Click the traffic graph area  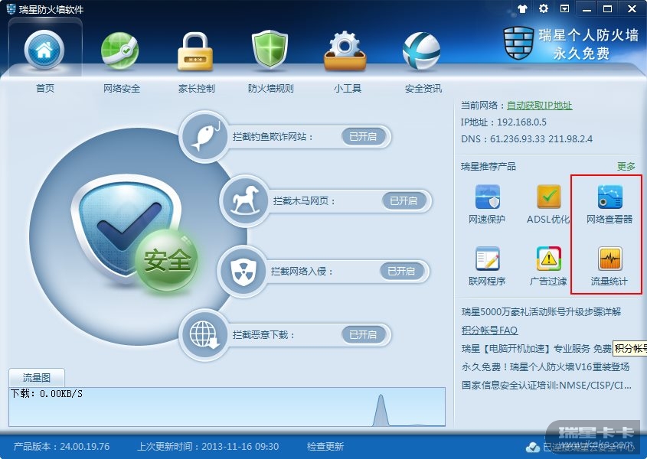click(227, 407)
